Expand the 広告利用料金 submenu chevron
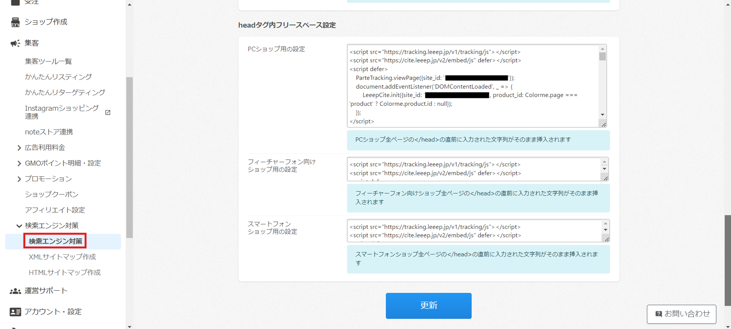This screenshot has width=731, height=329. (19, 148)
